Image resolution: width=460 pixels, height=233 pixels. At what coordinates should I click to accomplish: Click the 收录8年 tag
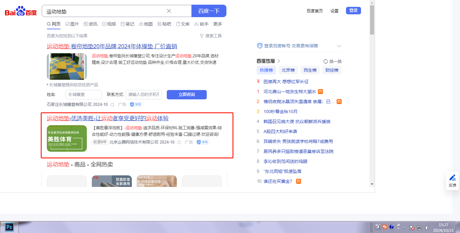[100, 142]
